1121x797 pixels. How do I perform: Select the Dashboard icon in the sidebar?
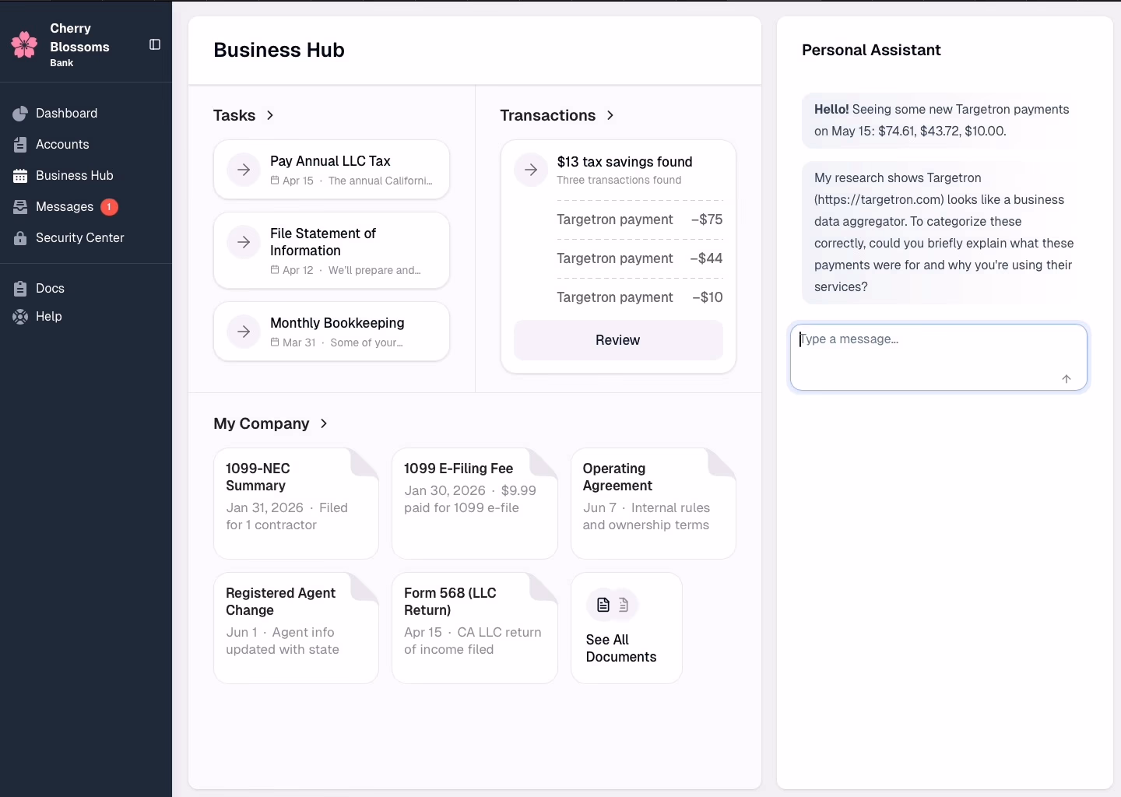click(x=19, y=113)
